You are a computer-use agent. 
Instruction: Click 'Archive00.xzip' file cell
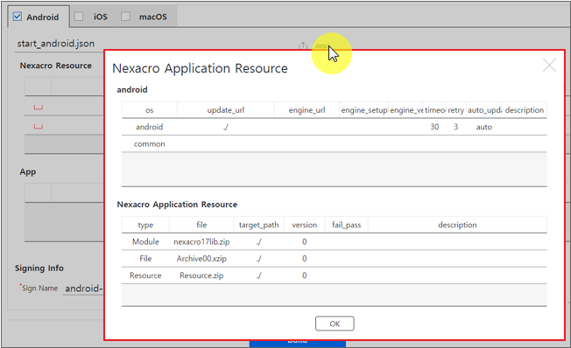tap(201, 259)
